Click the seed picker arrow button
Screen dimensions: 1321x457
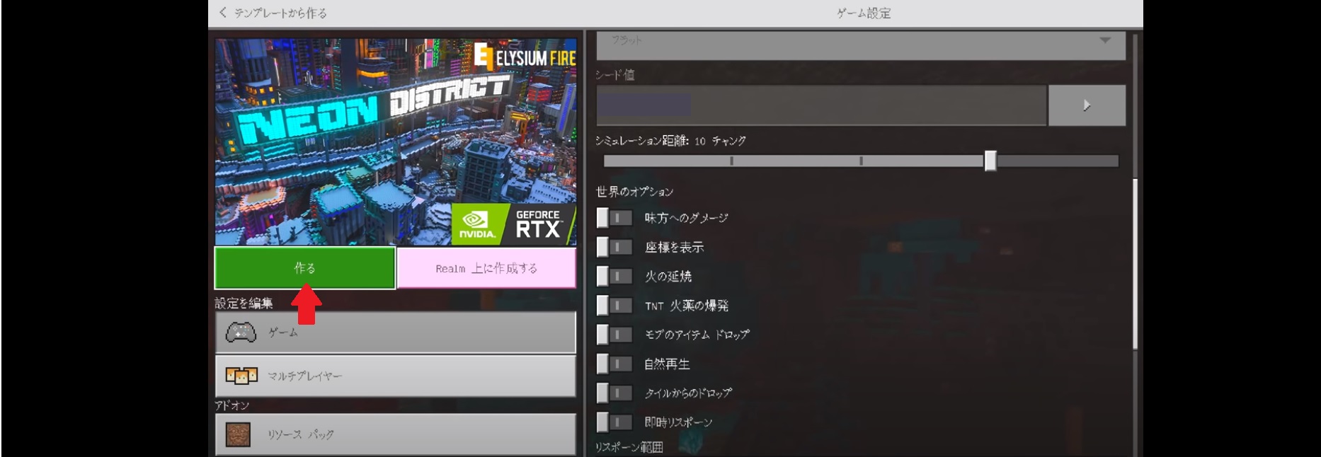(1086, 105)
